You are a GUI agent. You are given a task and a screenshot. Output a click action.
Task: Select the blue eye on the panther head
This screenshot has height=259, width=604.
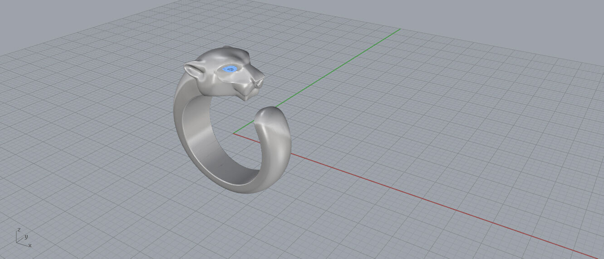[x=230, y=69]
